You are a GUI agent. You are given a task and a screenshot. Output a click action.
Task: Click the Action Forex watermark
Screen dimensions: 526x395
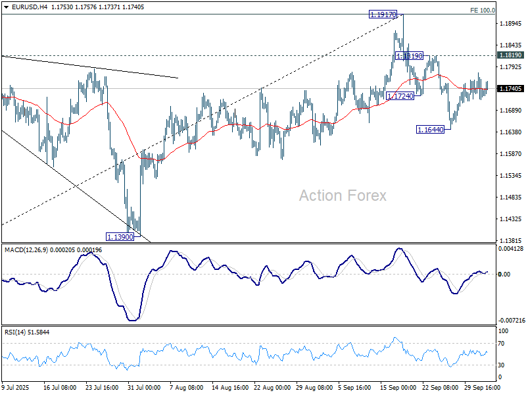pos(342,196)
